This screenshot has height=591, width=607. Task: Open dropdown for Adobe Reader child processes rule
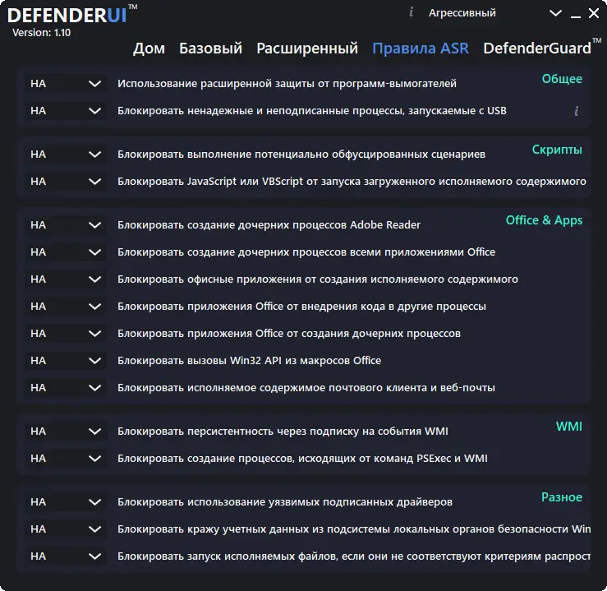[66, 225]
